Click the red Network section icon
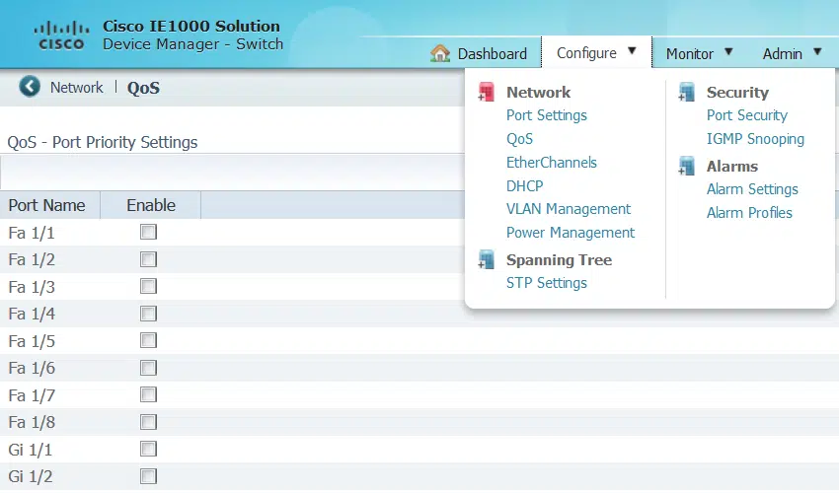Viewport: 839px width, 493px height. coord(487,92)
